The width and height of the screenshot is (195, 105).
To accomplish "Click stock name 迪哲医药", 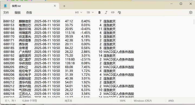I will (25, 56).
